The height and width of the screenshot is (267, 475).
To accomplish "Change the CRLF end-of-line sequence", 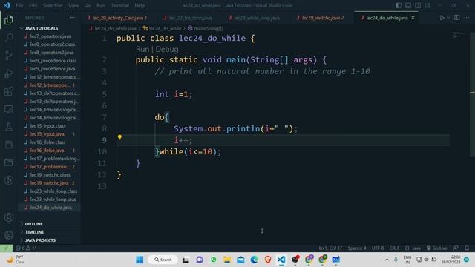I will point(394,248).
